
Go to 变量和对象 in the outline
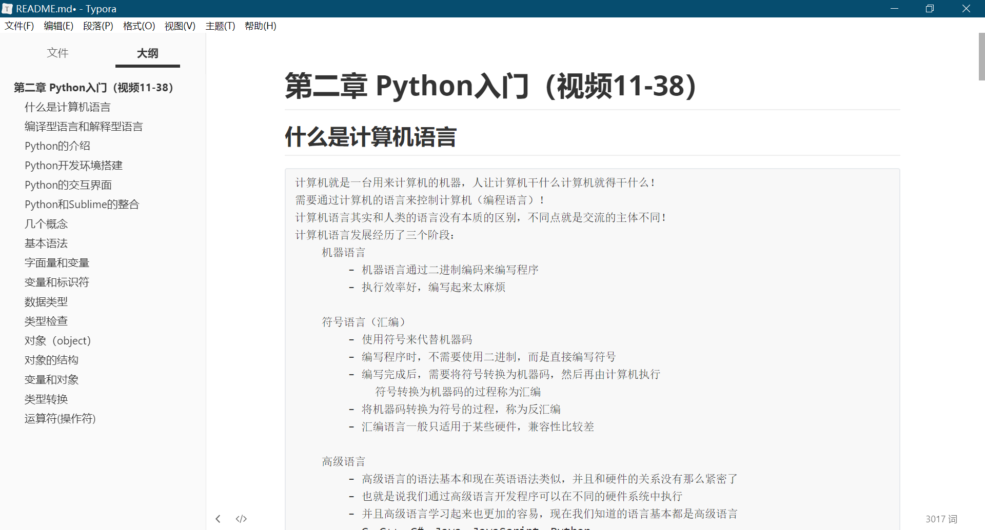pos(51,380)
